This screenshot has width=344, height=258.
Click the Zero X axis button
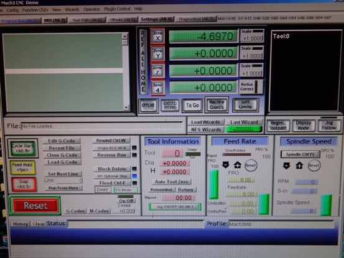coord(157,36)
